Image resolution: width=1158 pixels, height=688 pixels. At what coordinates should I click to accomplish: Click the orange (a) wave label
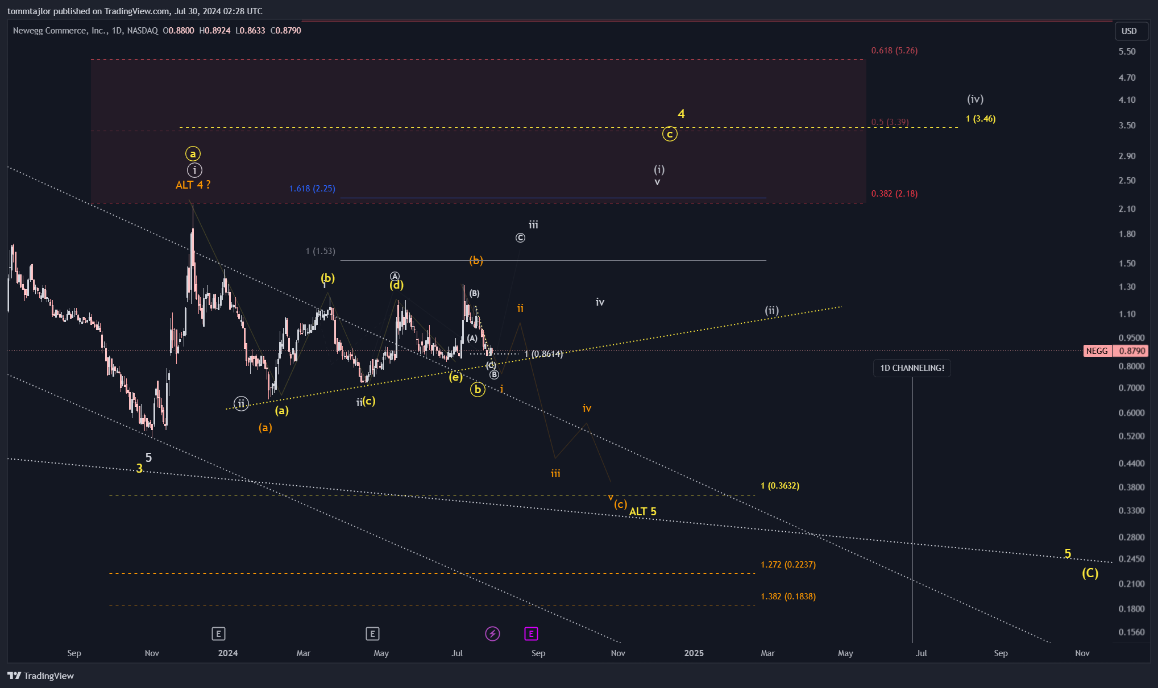265,428
